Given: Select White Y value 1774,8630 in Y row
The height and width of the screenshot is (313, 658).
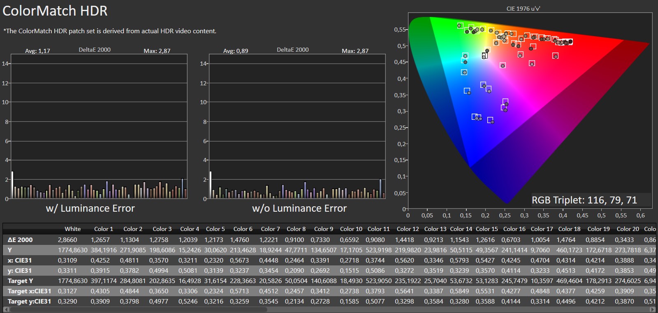Looking at the screenshot, I should pos(72,250).
